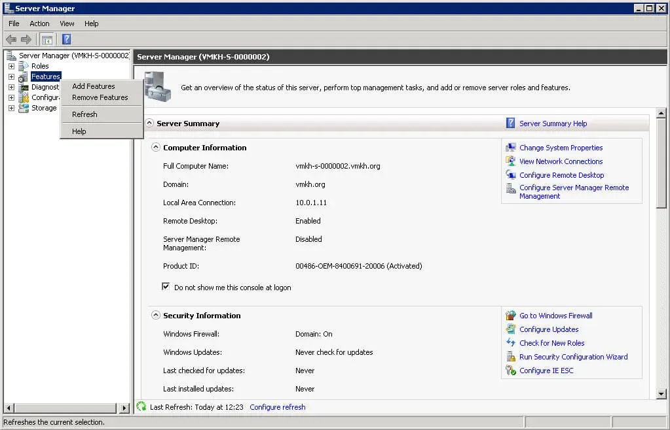This screenshot has width=670, height=430.
Task: Click the Roles tree icon
Action: pos(24,66)
